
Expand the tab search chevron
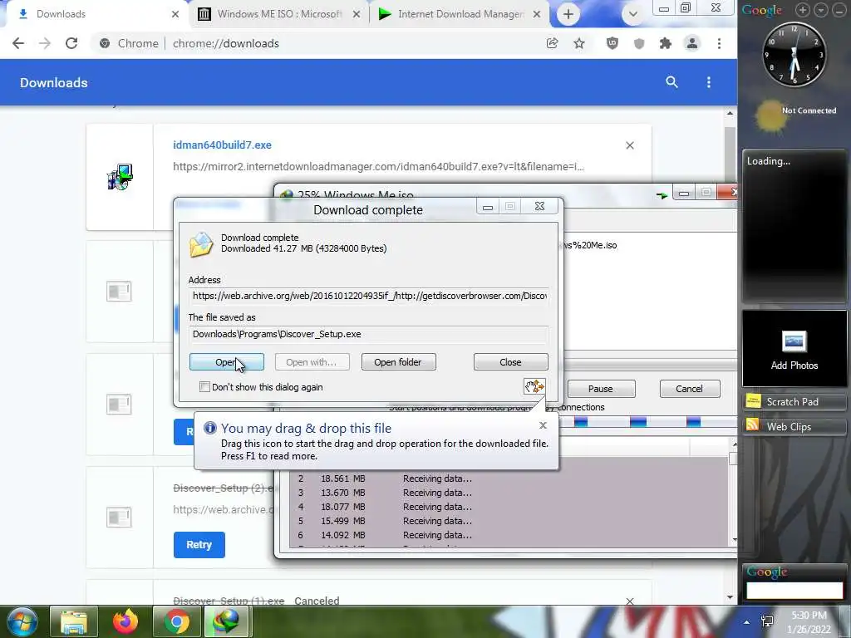click(x=632, y=14)
